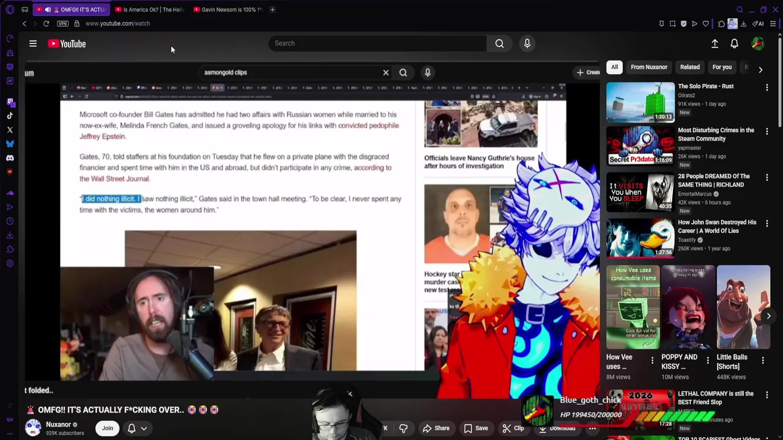This screenshot has height=440, width=783.
Task: Click the browser address bar URL
Action: [117, 23]
